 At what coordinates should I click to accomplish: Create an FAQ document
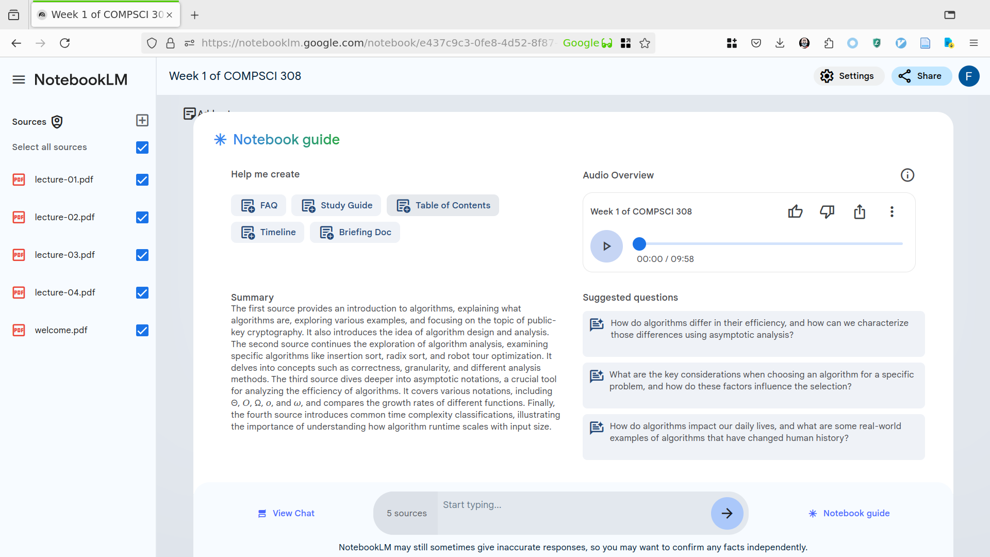pos(259,205)
